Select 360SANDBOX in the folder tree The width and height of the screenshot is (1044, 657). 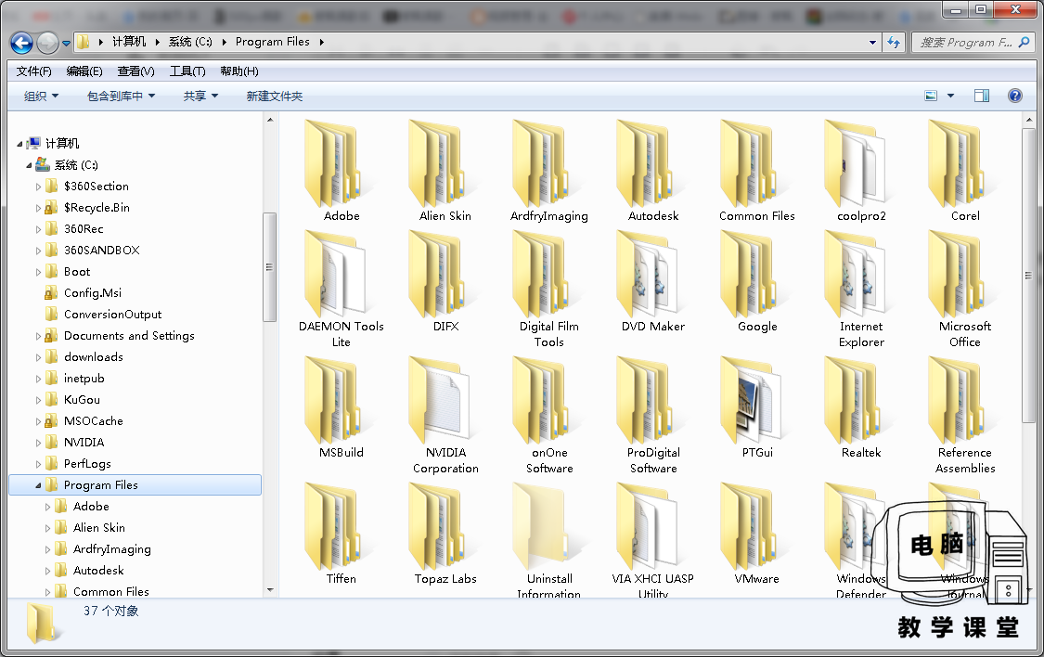tap(102, 251)
